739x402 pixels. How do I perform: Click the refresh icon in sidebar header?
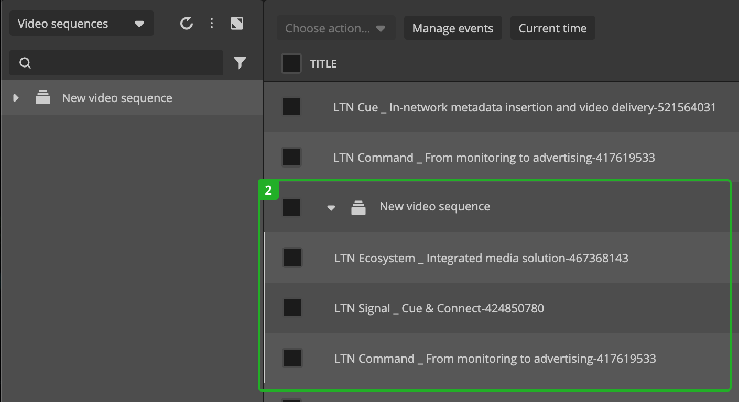point(186,24)
